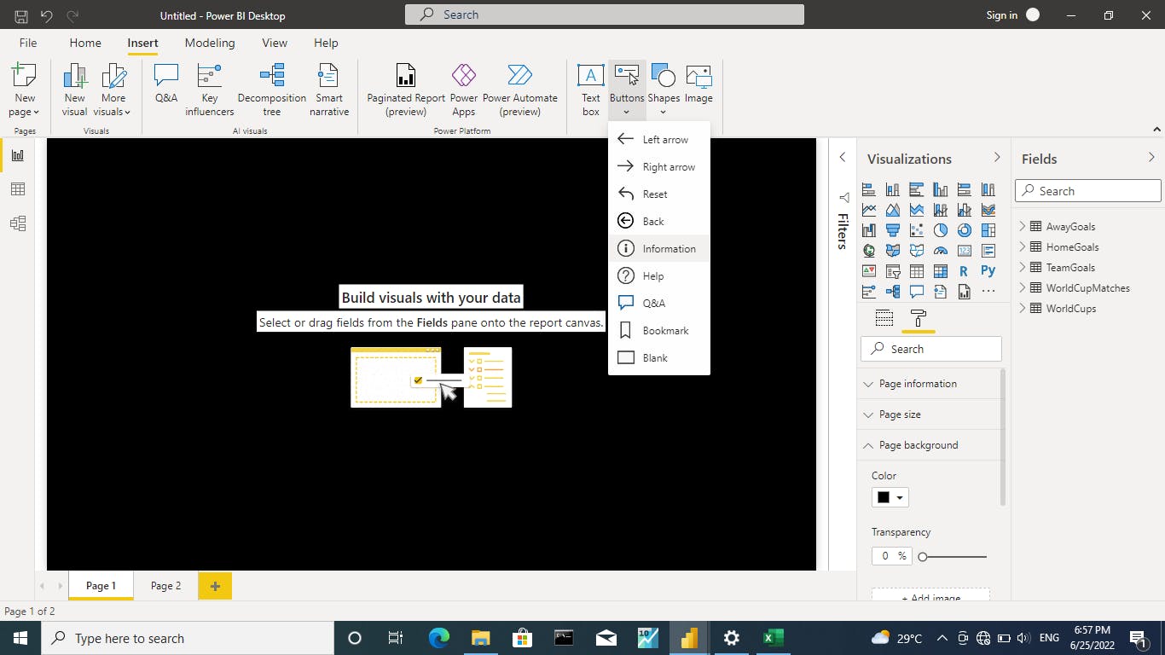Open page background color dropdown
The width and height of the screenshot is (1165, 655).
(x=890, y=497)
